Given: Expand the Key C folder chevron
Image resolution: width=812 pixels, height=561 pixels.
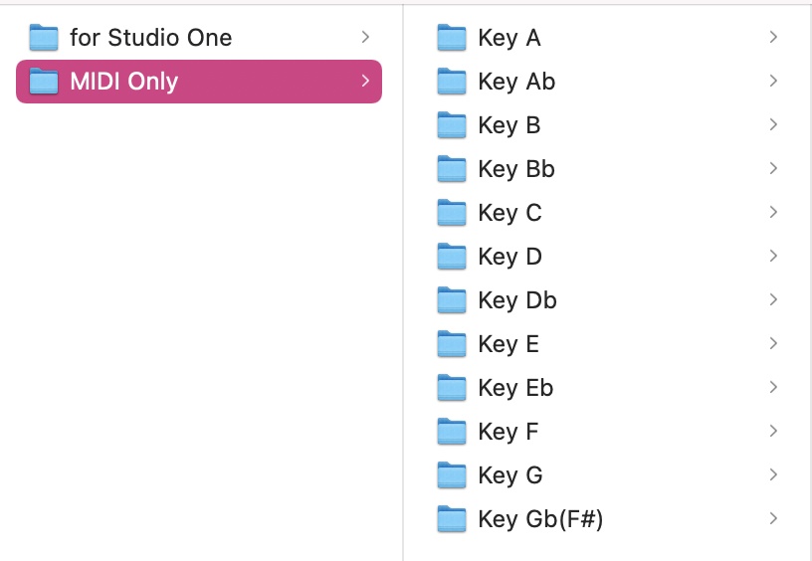Looking at the screenshot, I should point(773,213).
